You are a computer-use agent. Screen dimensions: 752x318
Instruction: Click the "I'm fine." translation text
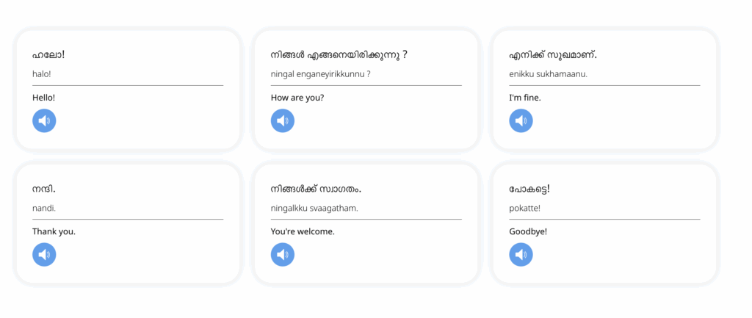click(525, 98)
